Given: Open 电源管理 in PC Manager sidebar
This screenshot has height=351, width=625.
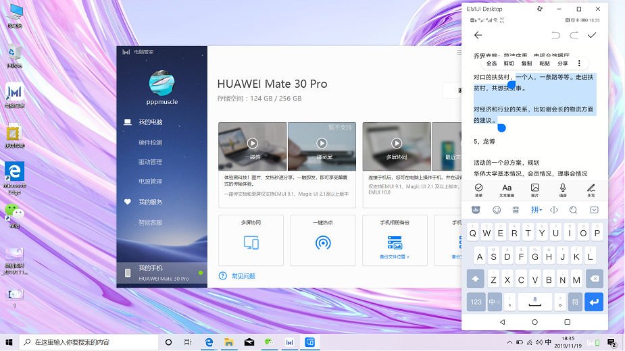Looking at the screenshot, I should (150, 182).
